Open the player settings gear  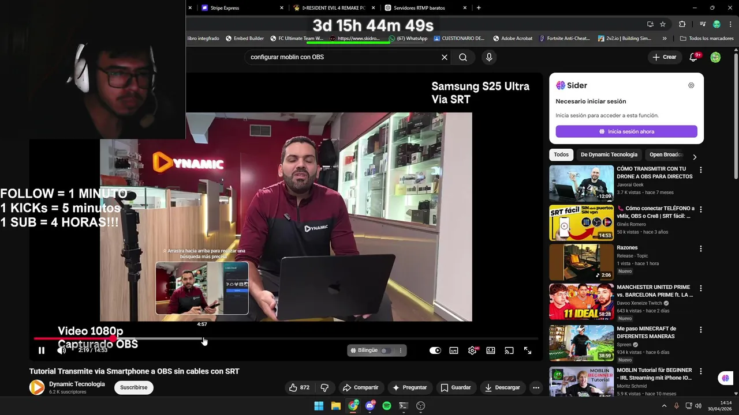472,350
